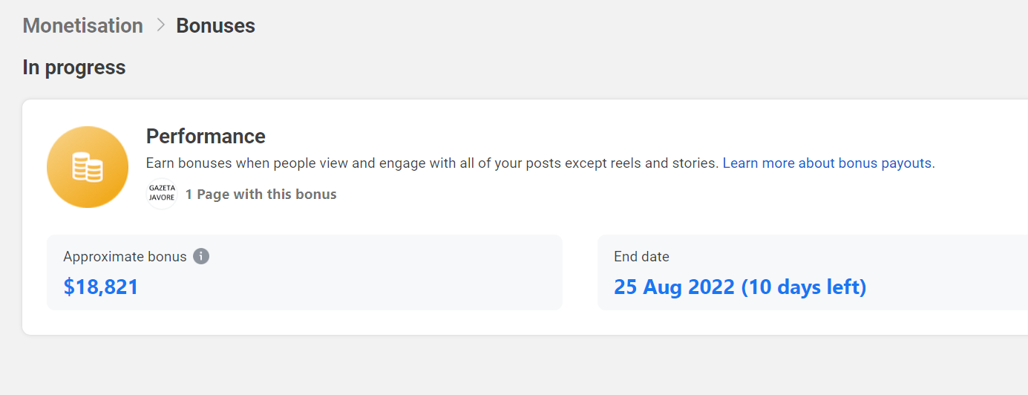The image size is (1028, 395).
Task: Click the 25 Aug 2022 end date value
Action: 675,287
